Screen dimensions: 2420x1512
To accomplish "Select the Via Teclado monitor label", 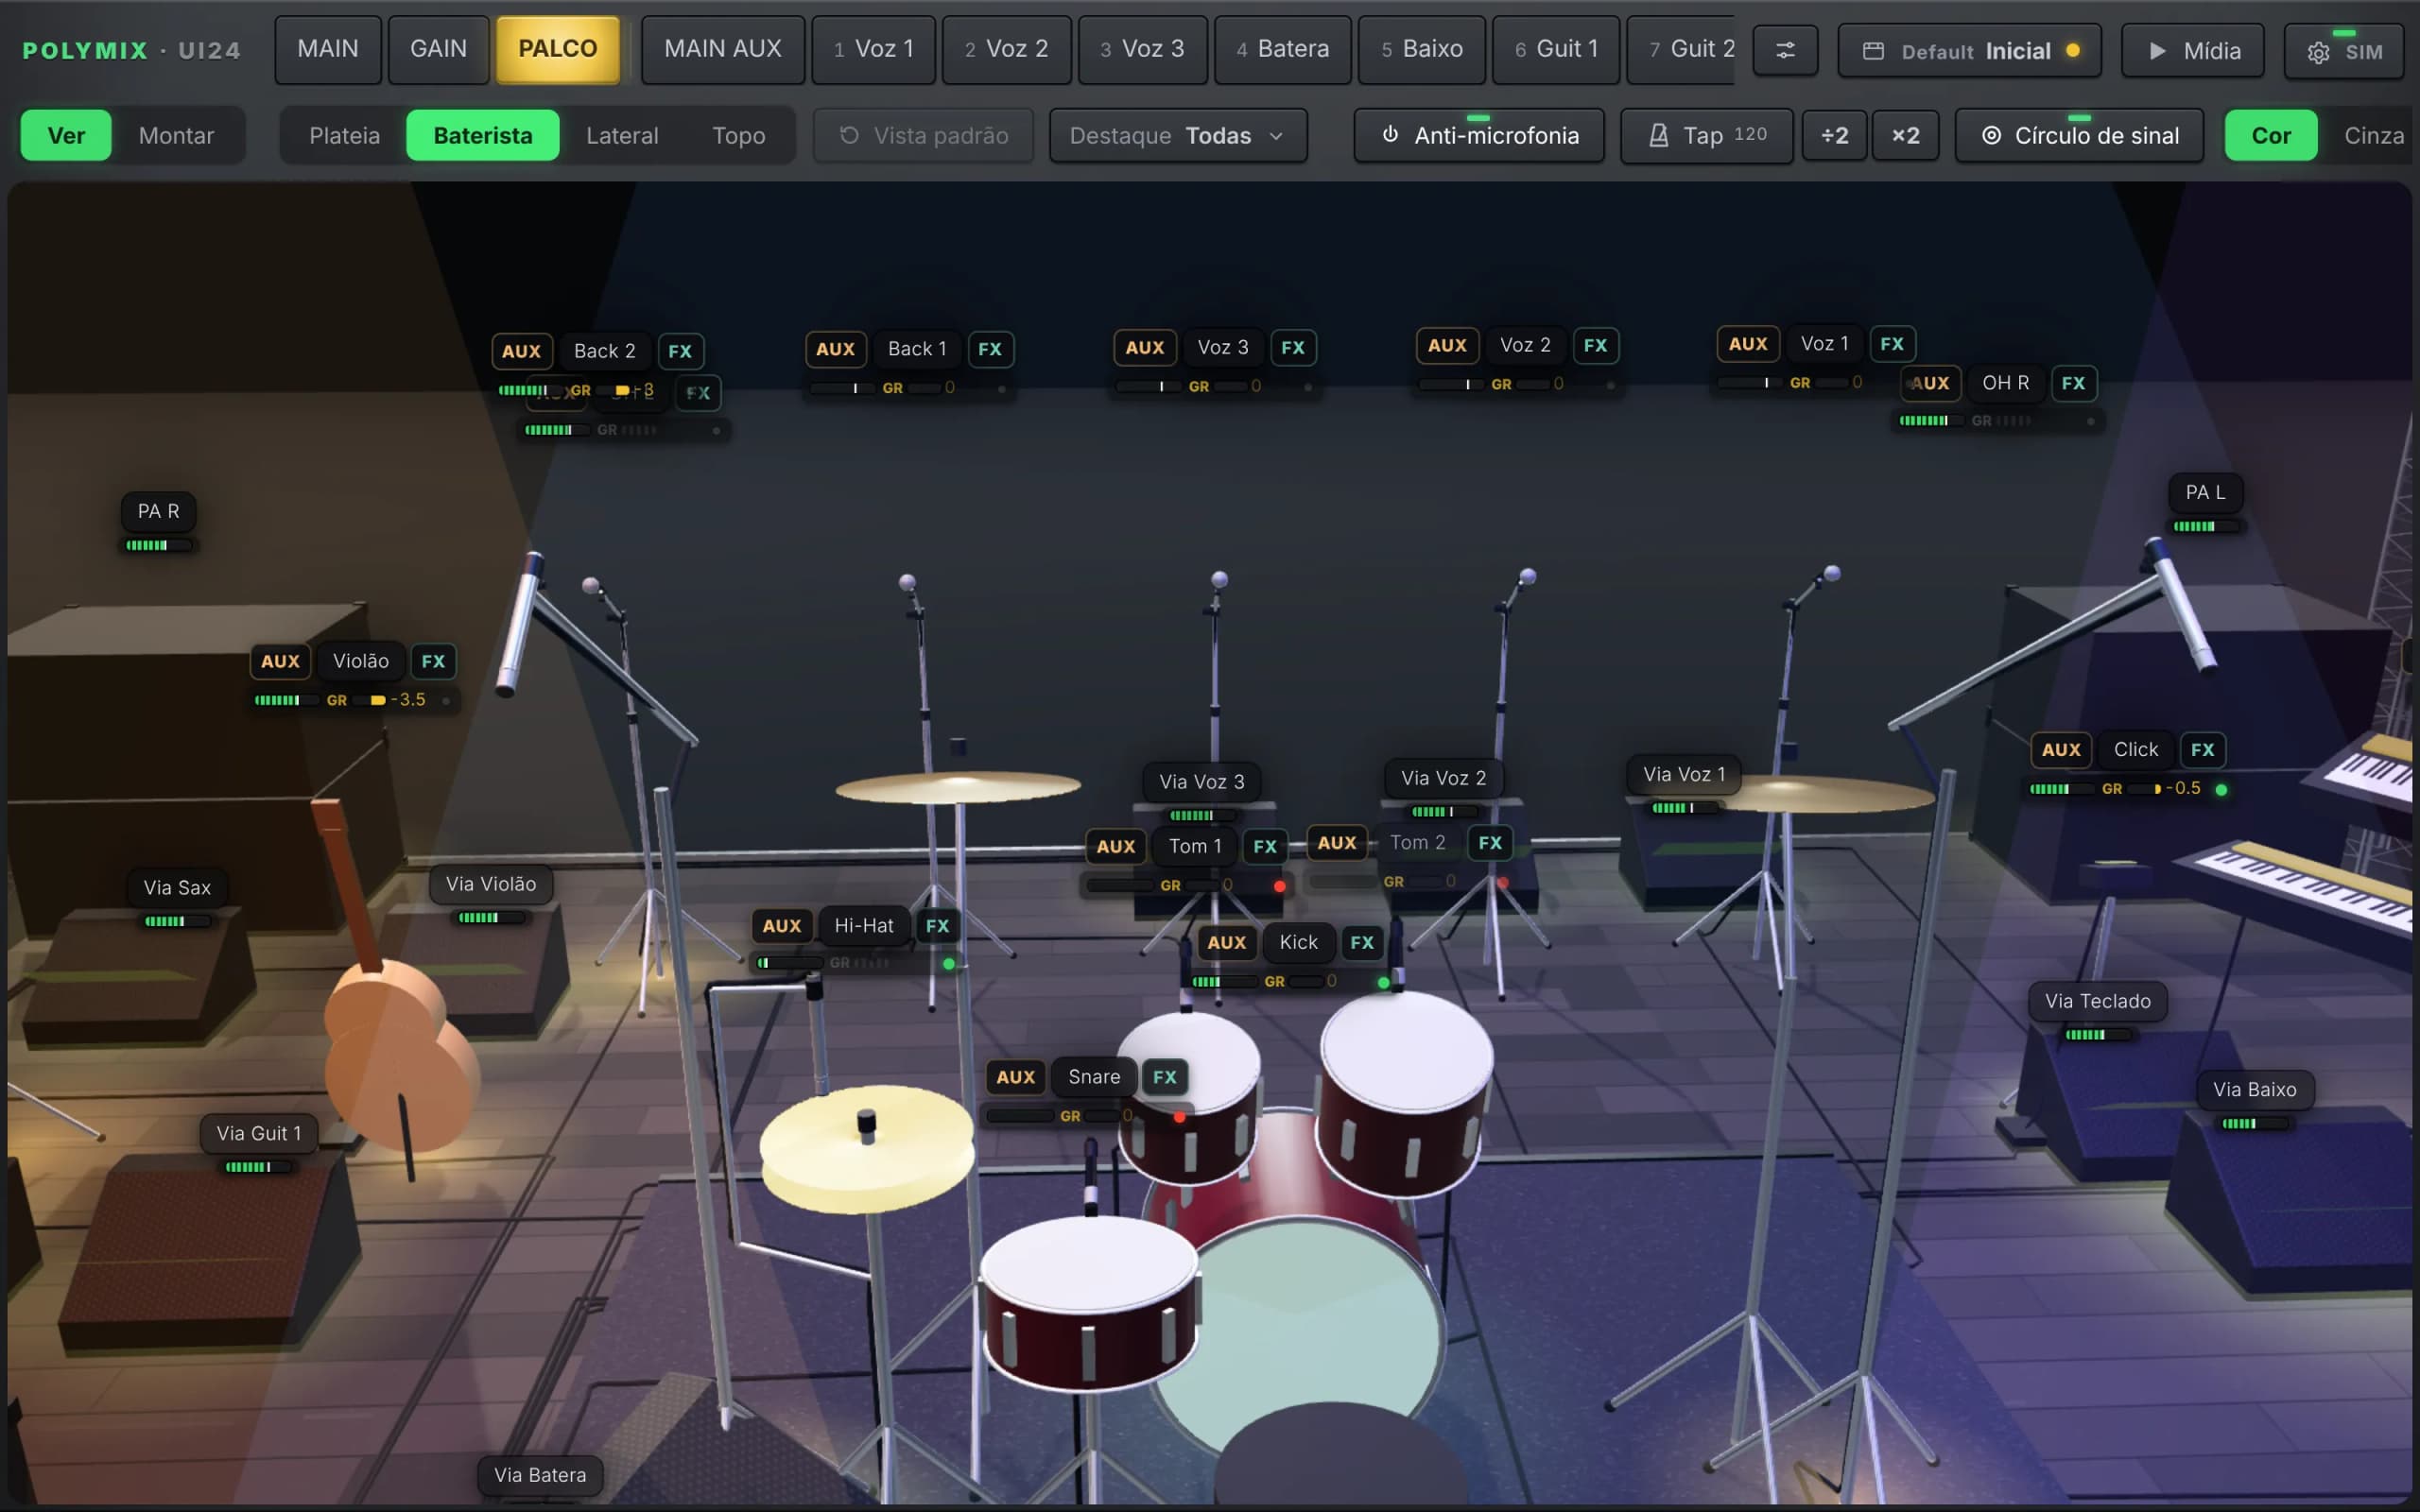I will click(2097, 1001).
